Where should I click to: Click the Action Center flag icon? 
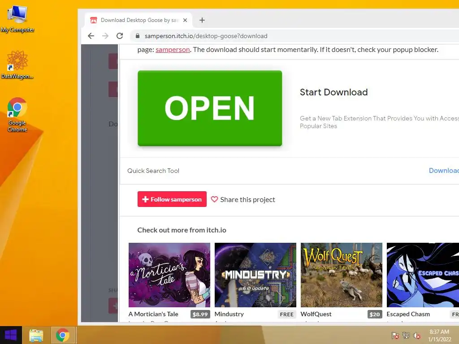tap(395, 335)
